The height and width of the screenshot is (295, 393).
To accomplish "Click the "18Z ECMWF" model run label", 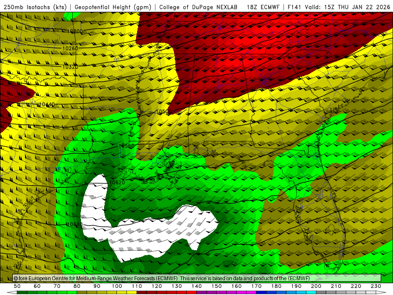I will pos(263,7).
